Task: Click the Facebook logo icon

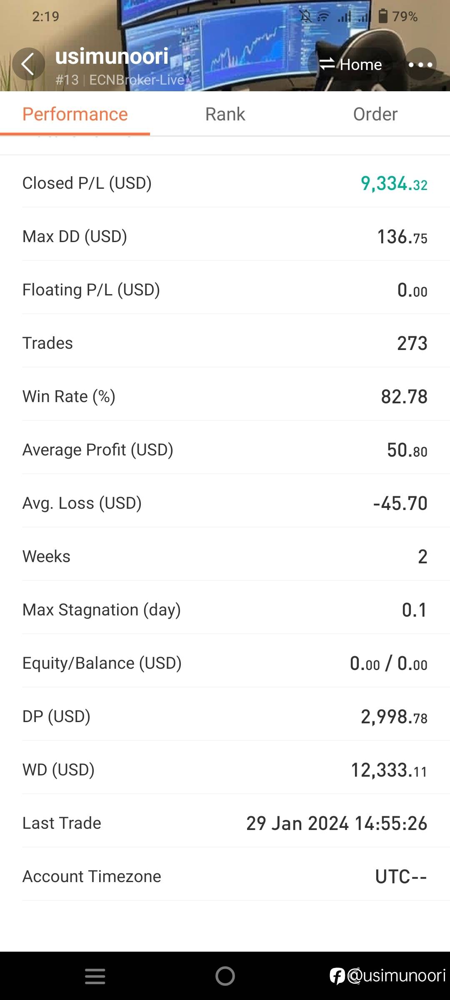Action: (337, 976)
